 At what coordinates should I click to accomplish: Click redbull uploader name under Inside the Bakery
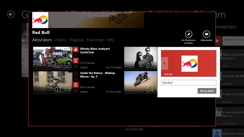pyautogui.click(x=84, y=92)
